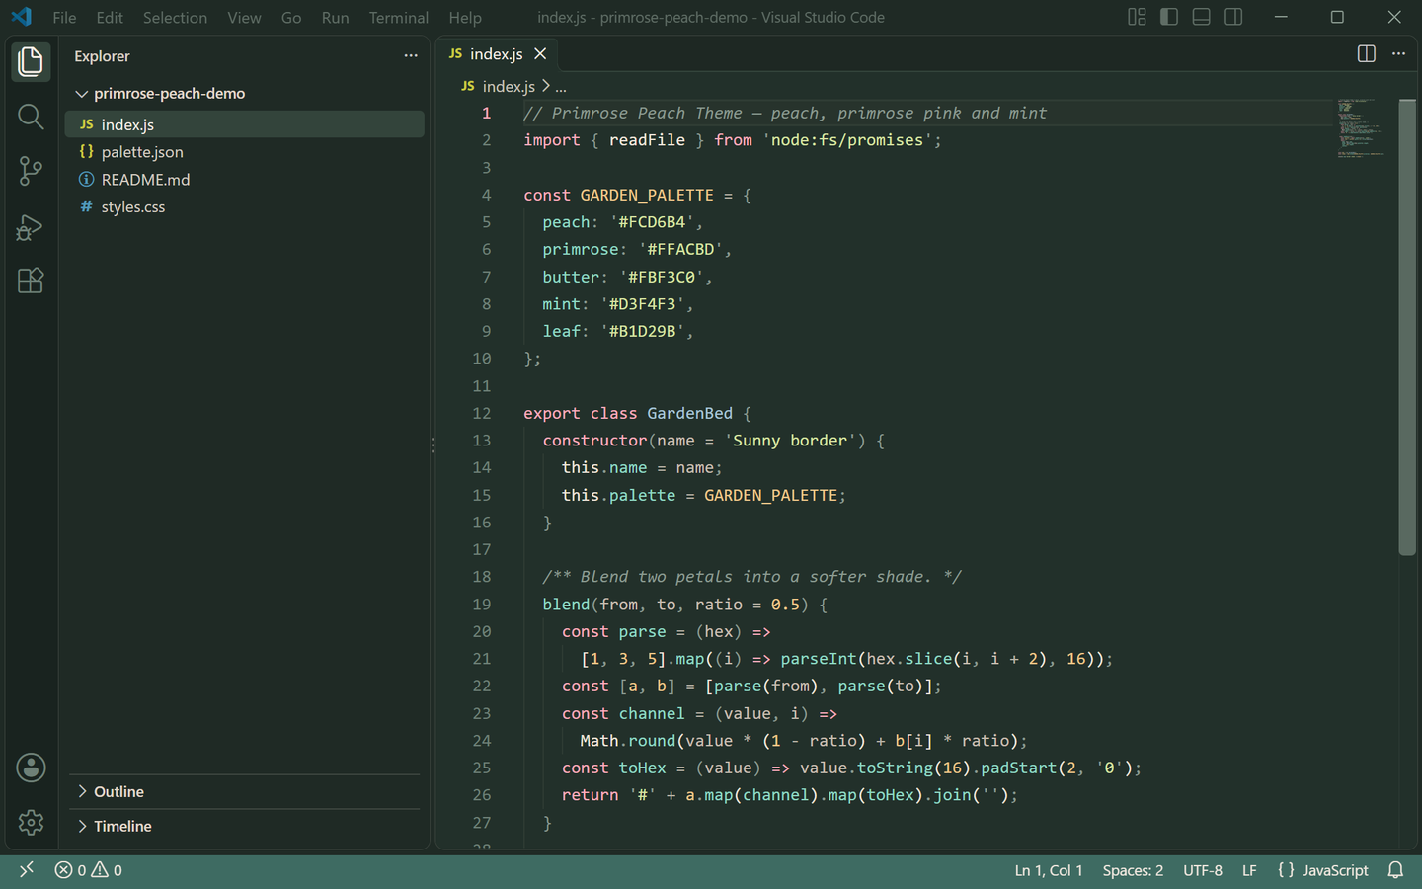The height and width of the screenshot is (889, 1422).
Task: Click the VS Code logo icon
Action: tap(22, 17)
